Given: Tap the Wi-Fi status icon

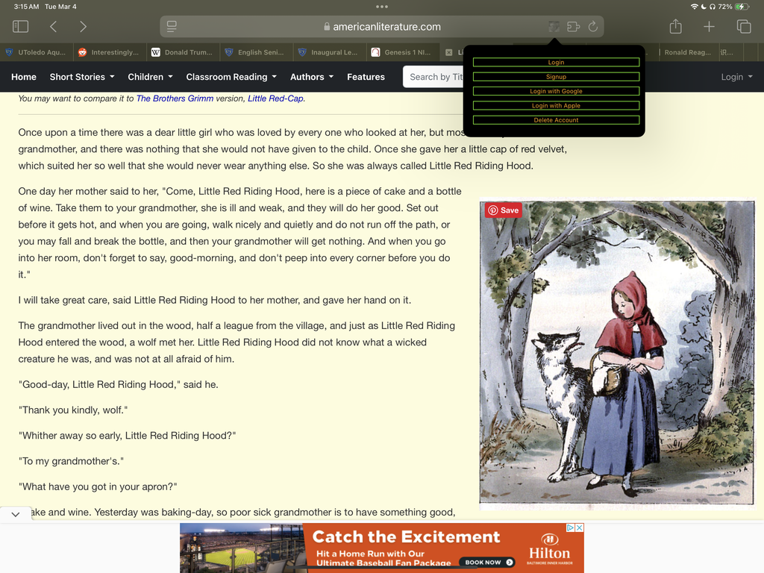Looking at the screenshot, I should coord(695,7).
